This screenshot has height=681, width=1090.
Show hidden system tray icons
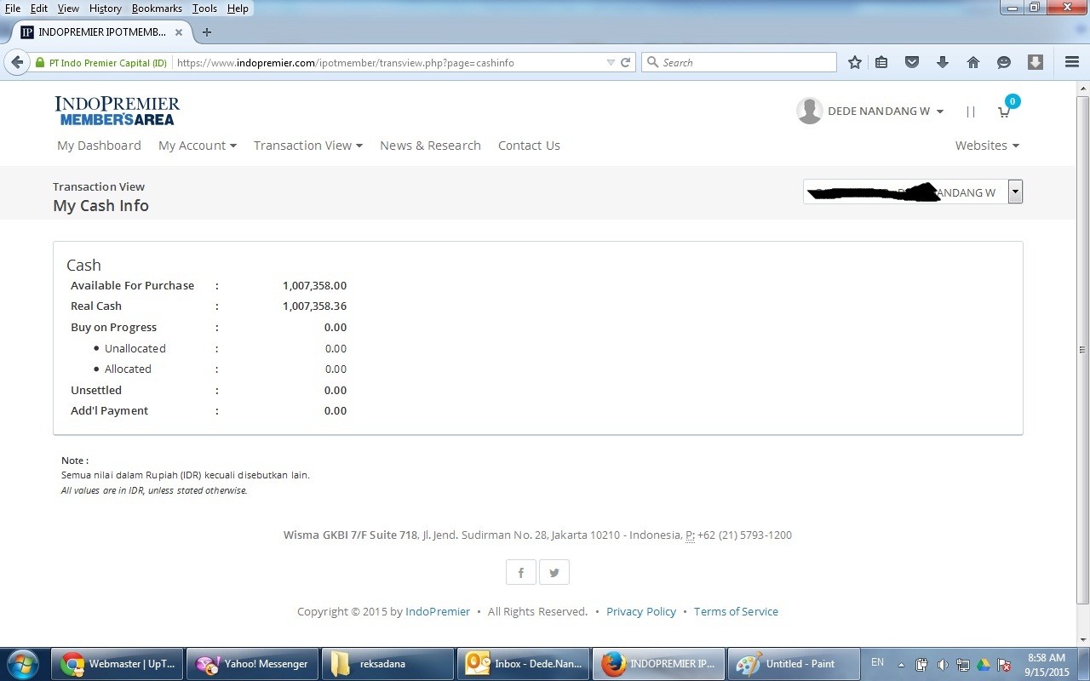(x=902, y=665)
